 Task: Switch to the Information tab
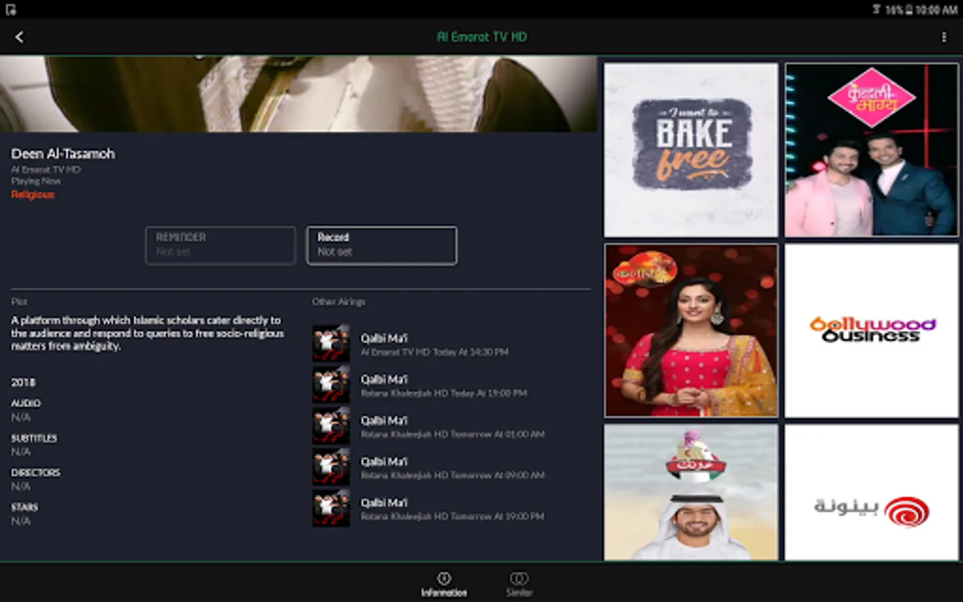444,583
